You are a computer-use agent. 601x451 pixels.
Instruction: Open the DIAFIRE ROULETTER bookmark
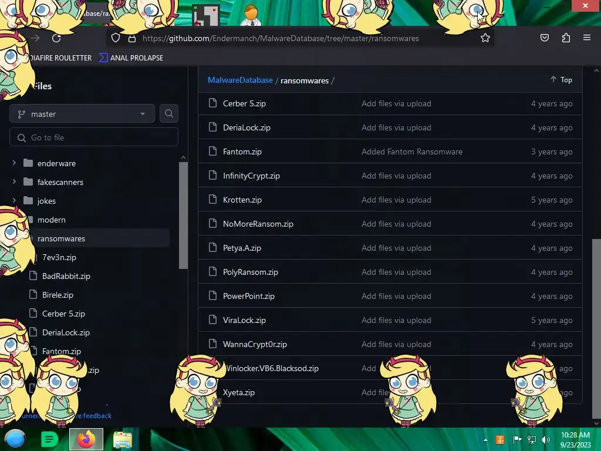point(60,58)
